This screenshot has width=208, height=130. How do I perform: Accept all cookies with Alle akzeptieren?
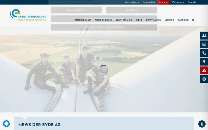pyautogui.click(x=76, y=10)
